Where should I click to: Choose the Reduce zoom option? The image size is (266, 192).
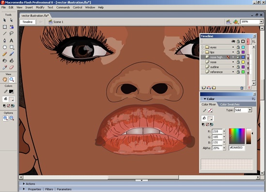pos(12,118)
